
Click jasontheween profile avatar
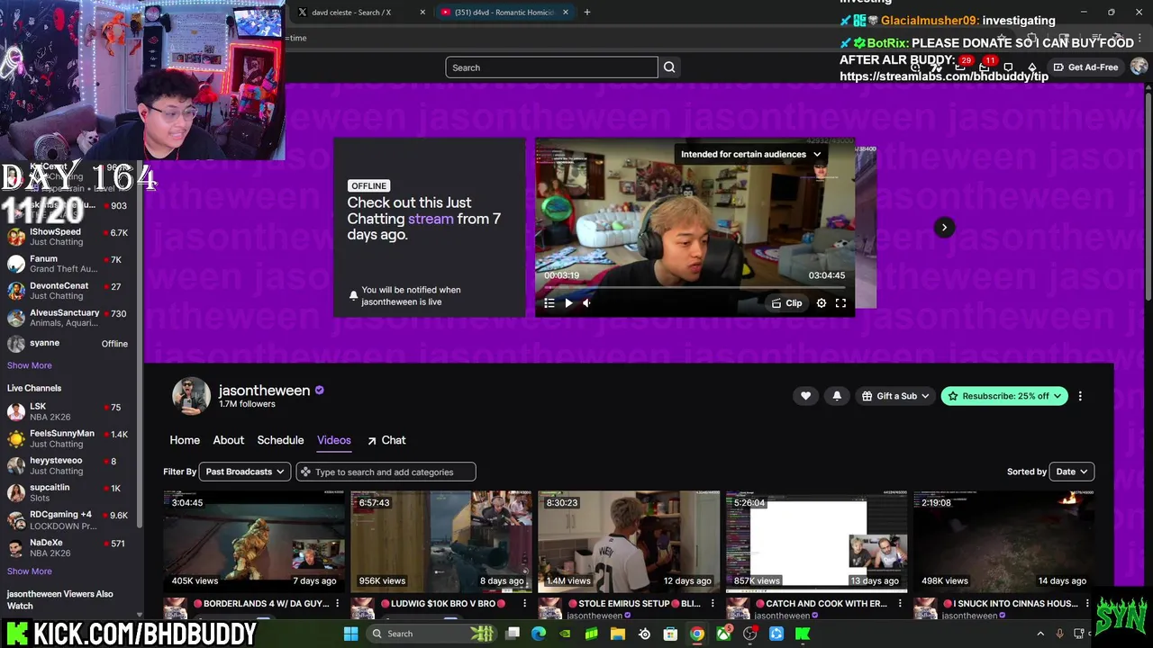coord(191,396)
